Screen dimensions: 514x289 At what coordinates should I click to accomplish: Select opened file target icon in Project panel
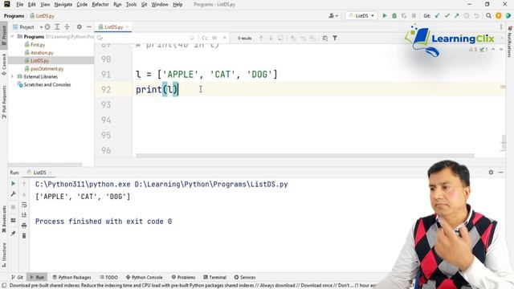tap(47, 26)
